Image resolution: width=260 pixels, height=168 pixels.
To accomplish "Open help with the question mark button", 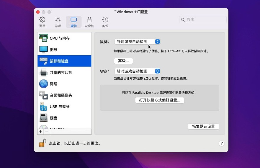I will click(222, 144).
